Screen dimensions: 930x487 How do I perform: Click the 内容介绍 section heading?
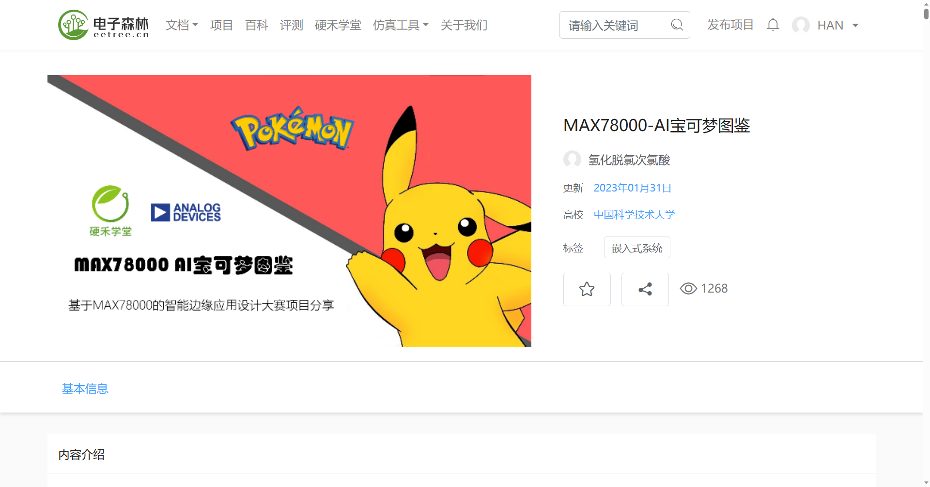[81, 455]
